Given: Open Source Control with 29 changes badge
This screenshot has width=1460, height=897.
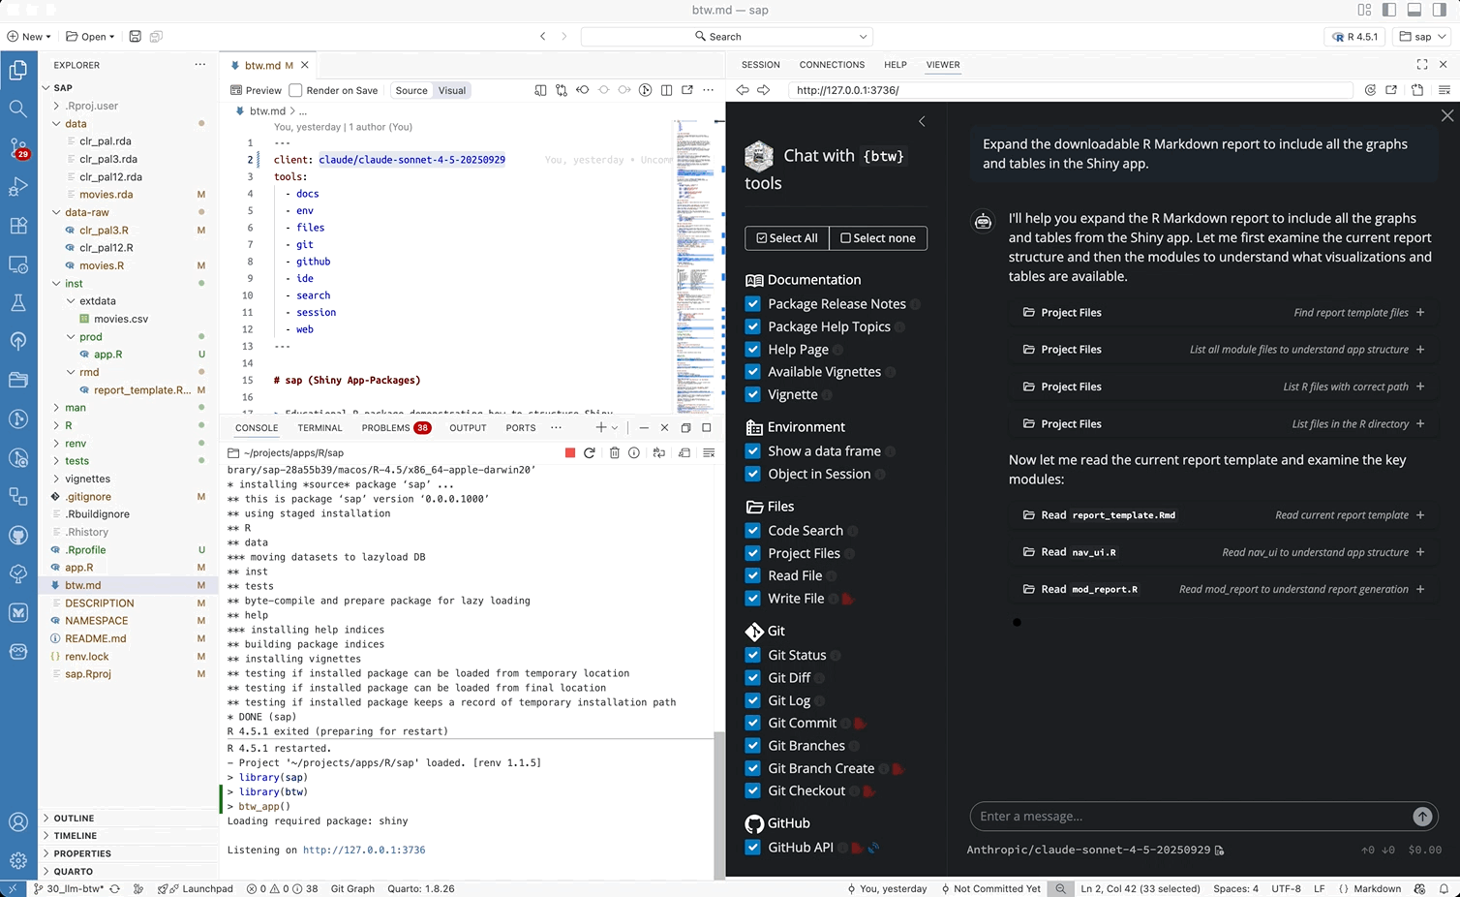Looking at the screenshot, I should pyautogui.click(x=17, y=147).
